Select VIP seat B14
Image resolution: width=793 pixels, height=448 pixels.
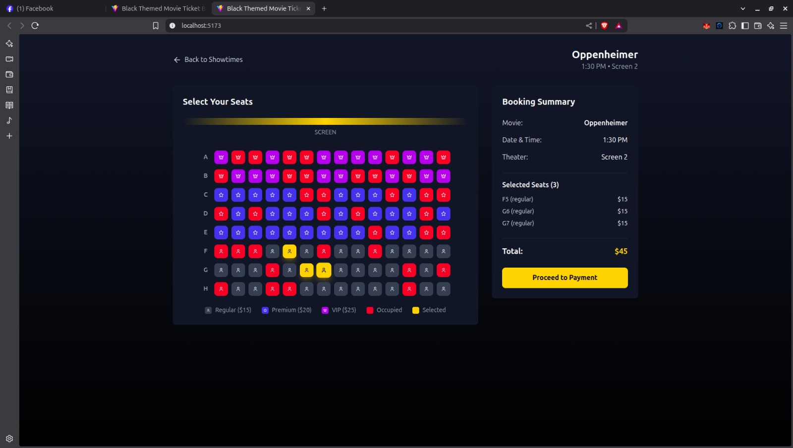[x=444, y=176]
